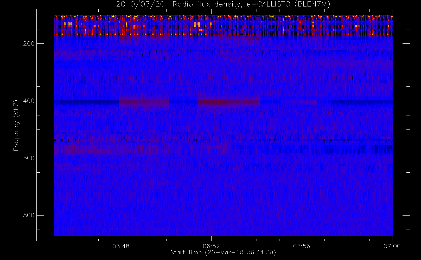Click the 06:48 time tick label
421x260 pixels.
click(x=121, y=246)
